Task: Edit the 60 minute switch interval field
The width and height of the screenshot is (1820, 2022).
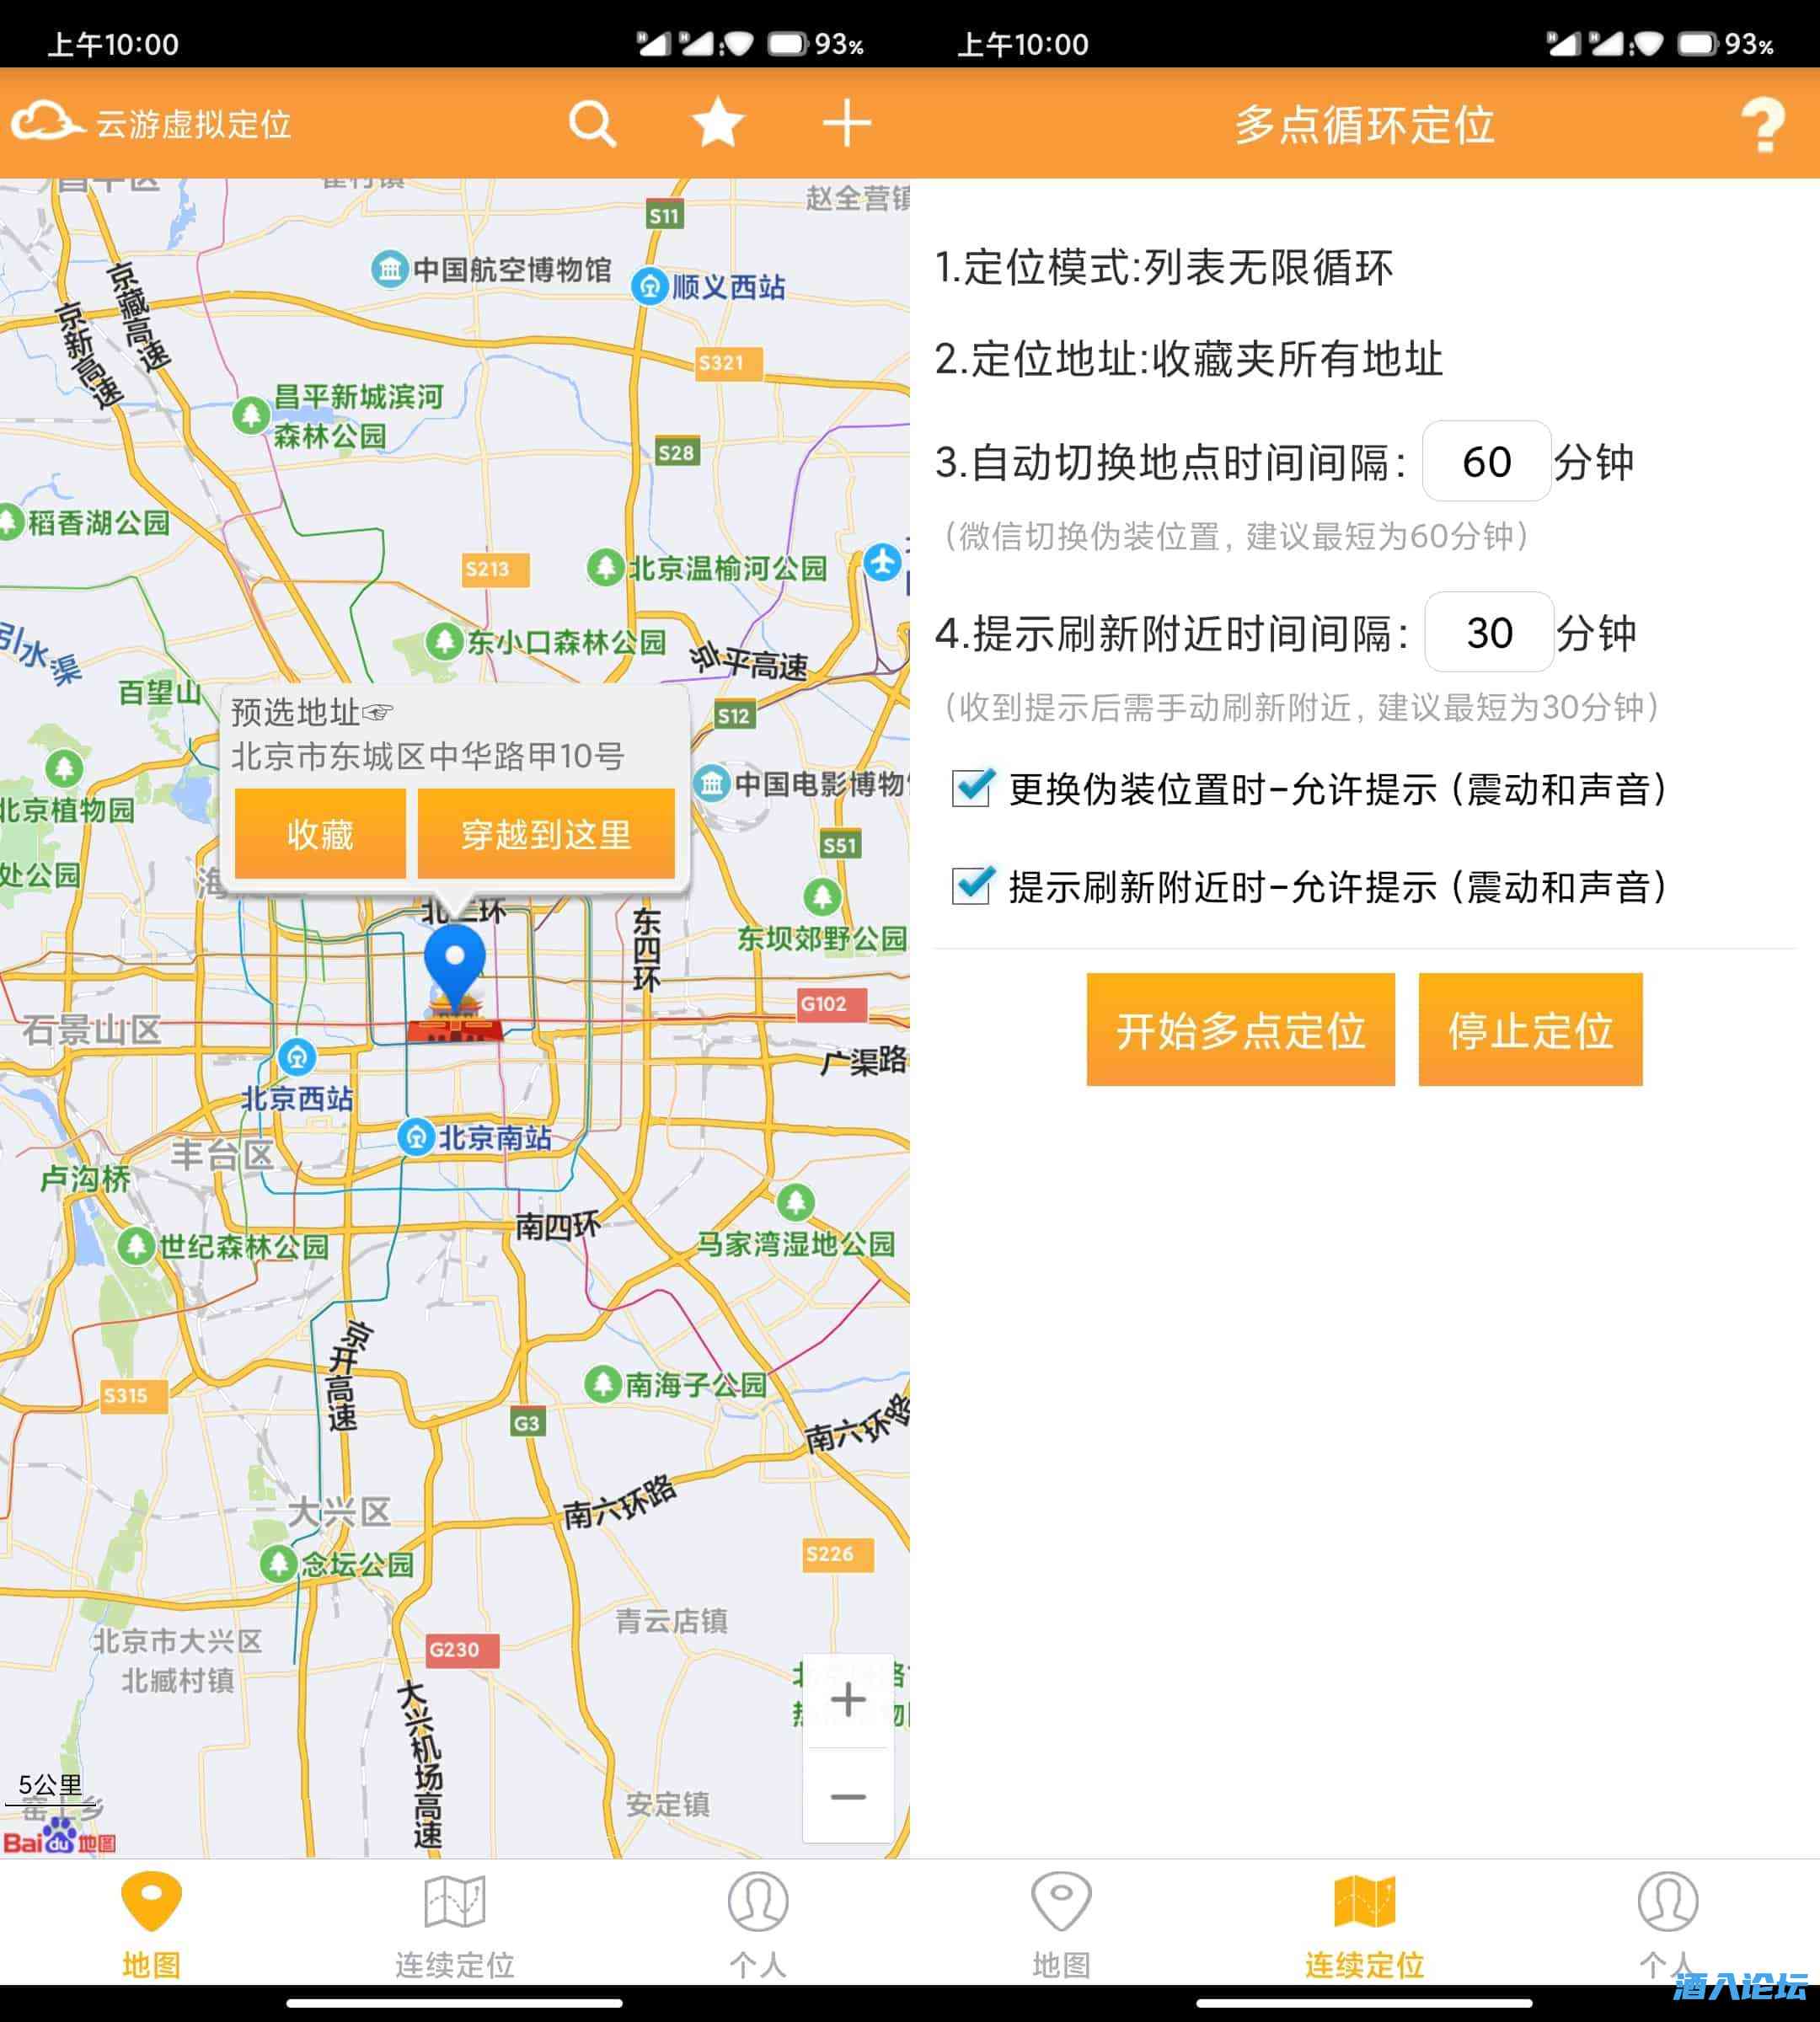Action: click(x=1486, y=462)
